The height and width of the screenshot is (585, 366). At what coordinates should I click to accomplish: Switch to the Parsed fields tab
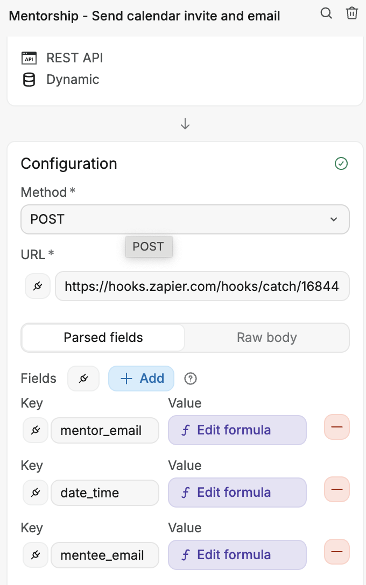pos(103,338)
